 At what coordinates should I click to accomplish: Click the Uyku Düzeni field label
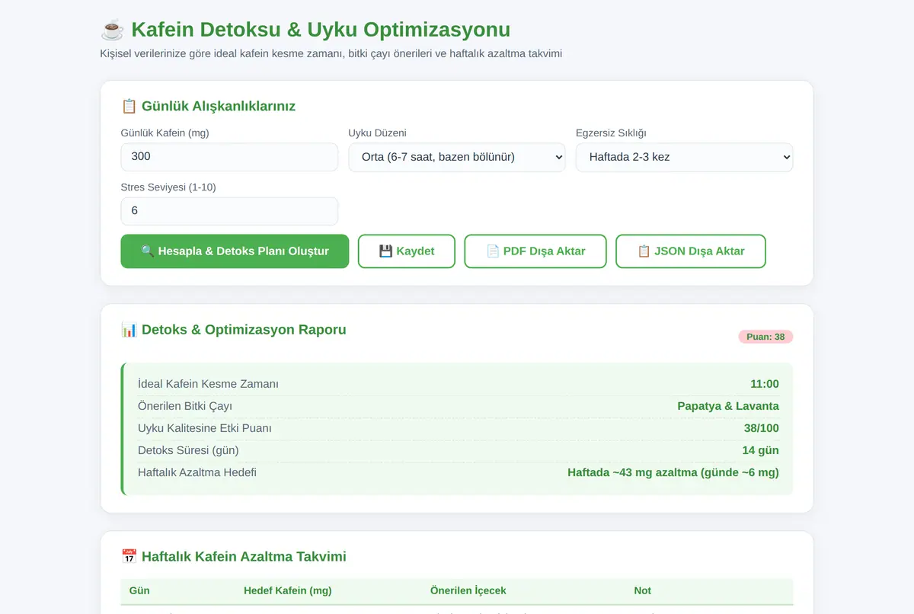click(x=378, y=133)
